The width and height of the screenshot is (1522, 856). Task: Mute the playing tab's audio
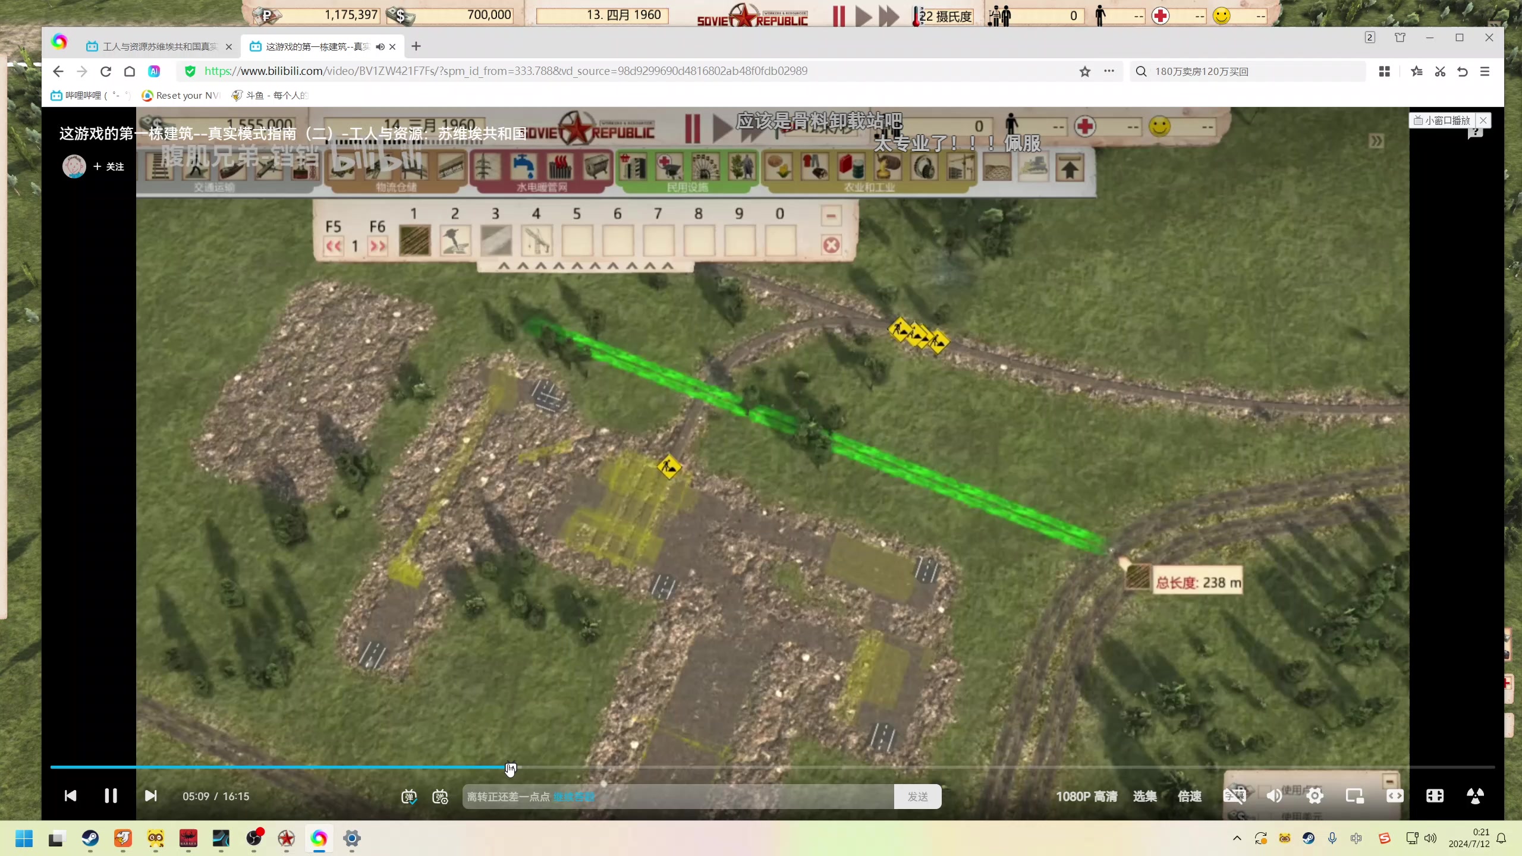(x=380, y=46)
